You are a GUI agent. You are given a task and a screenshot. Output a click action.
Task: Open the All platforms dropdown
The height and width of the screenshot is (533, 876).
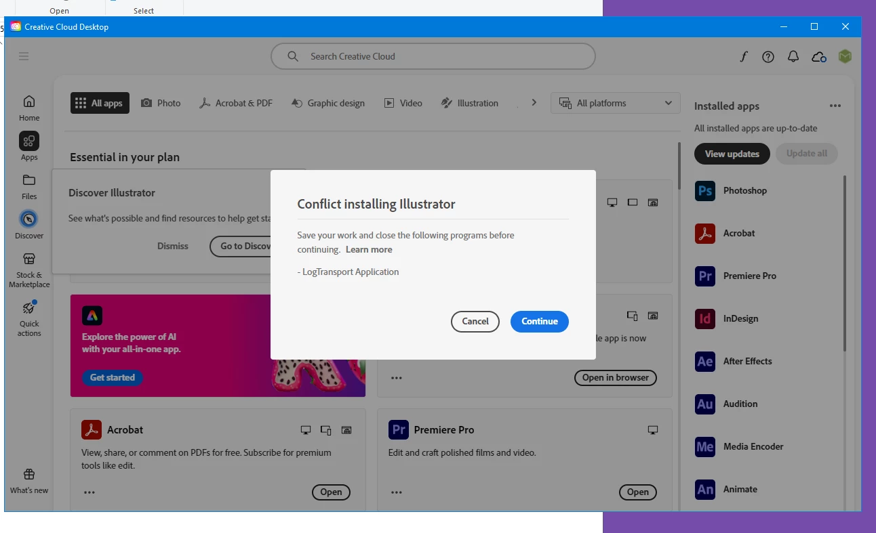[x=616, y=103]
